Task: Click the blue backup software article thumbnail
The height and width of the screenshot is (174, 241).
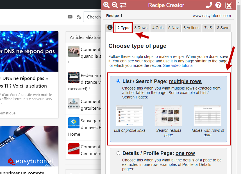Action: pyautogui.click(x=74, y=123)
